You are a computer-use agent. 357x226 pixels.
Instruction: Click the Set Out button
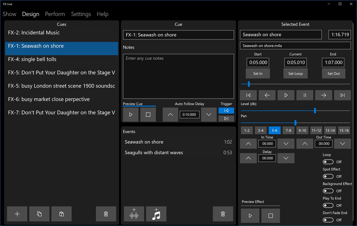[x=333, y=73]
